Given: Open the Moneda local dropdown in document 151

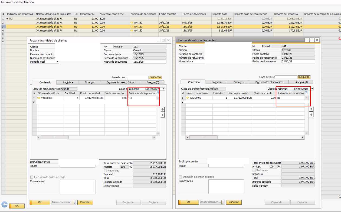Looking at the screenshot, I should [x=57, y=62].
